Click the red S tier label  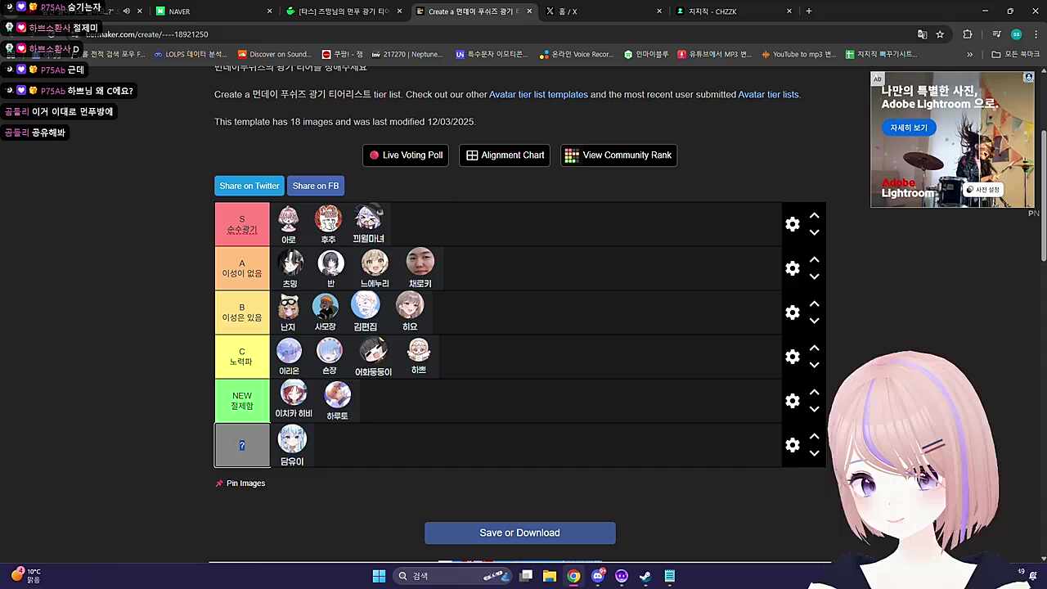point(242,224)
